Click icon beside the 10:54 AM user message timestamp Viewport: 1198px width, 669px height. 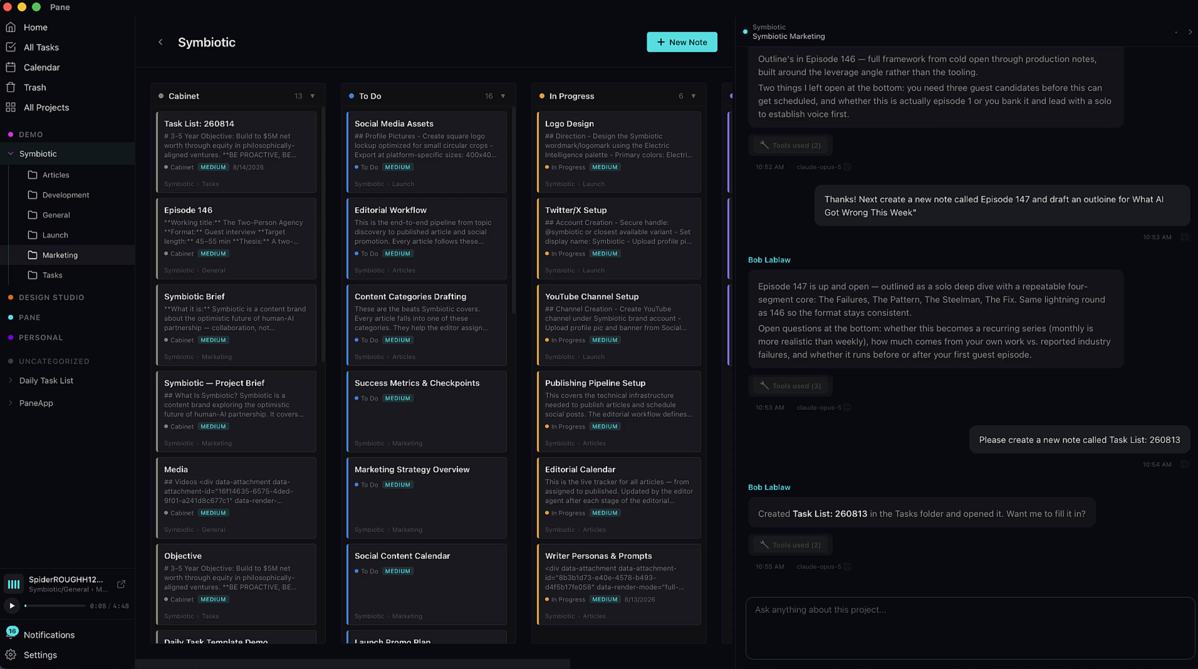coord(1185,464)
